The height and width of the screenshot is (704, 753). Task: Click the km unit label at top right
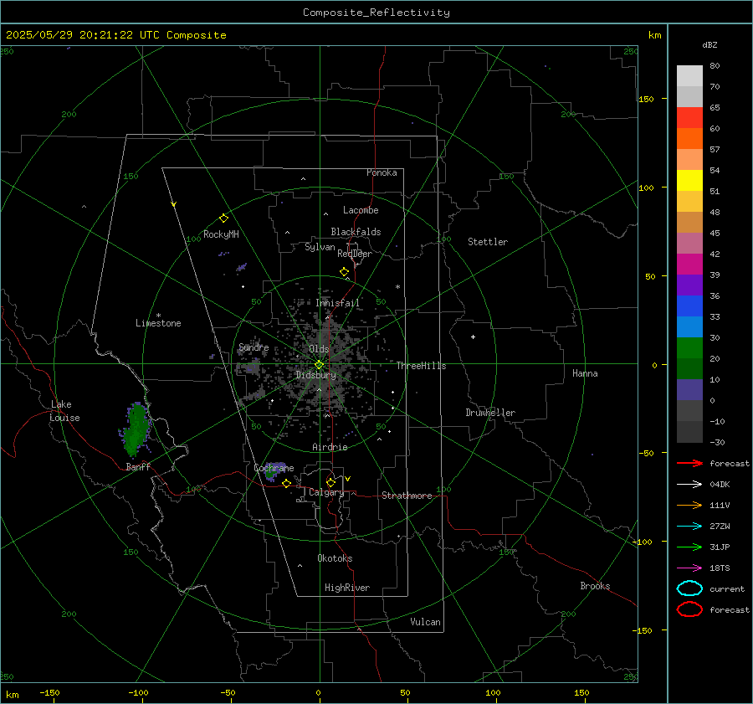[654, 35]
